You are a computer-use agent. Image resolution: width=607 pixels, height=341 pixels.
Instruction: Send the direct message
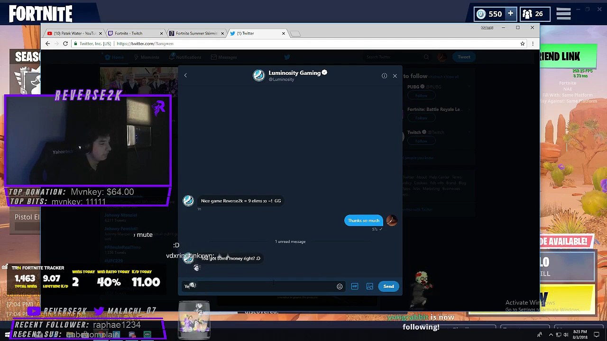[388, 286]
